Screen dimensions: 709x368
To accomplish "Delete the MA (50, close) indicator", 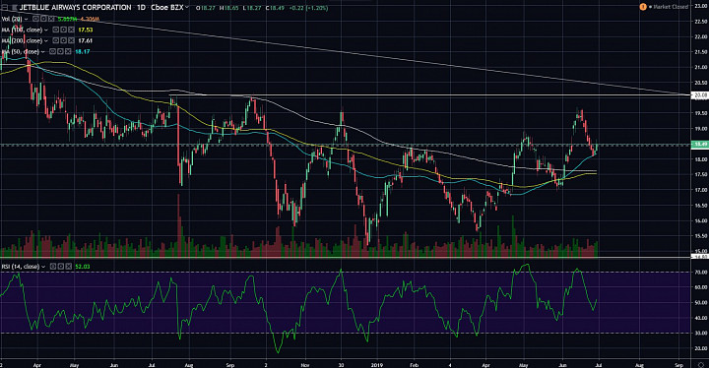I will point(68,51).
